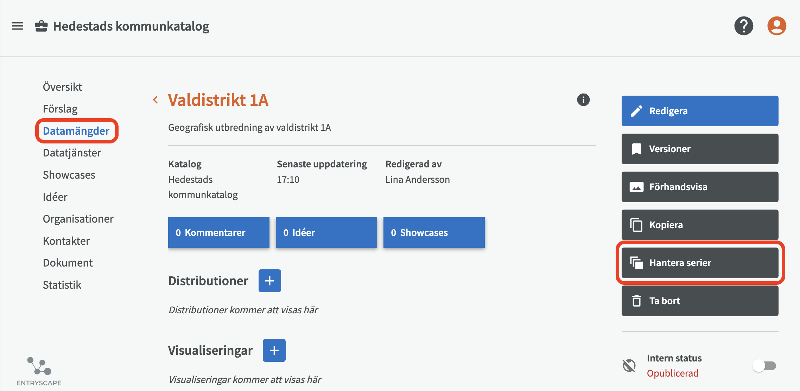Click the Redigera button
Viewport: 800px width, 391px height.
point(699,111)
